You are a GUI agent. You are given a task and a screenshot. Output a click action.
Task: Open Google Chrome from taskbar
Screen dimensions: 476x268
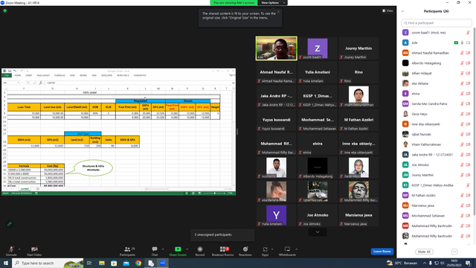pos(138,263)
